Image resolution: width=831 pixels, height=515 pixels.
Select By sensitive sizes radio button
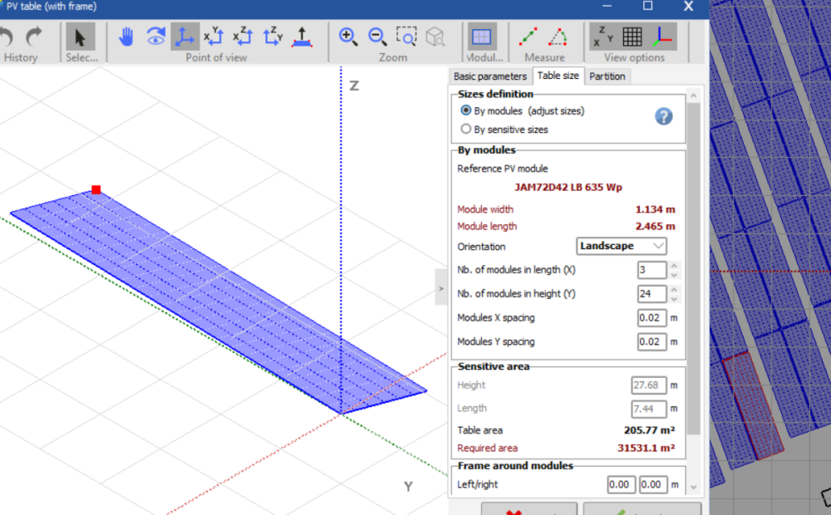(466, 129)
